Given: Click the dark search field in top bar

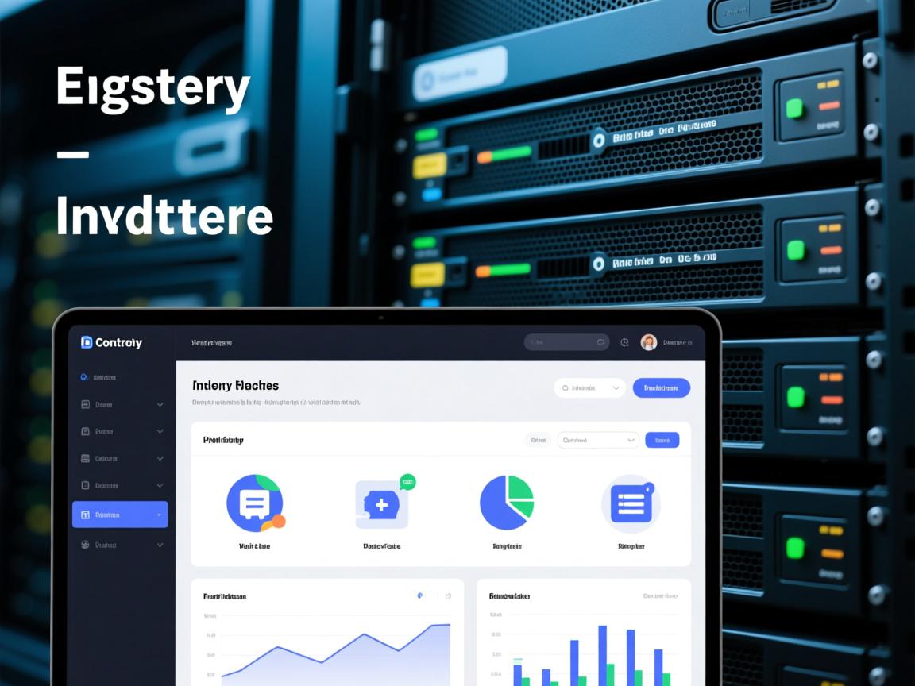Looking at the screenshot, I should click(566, 342).
